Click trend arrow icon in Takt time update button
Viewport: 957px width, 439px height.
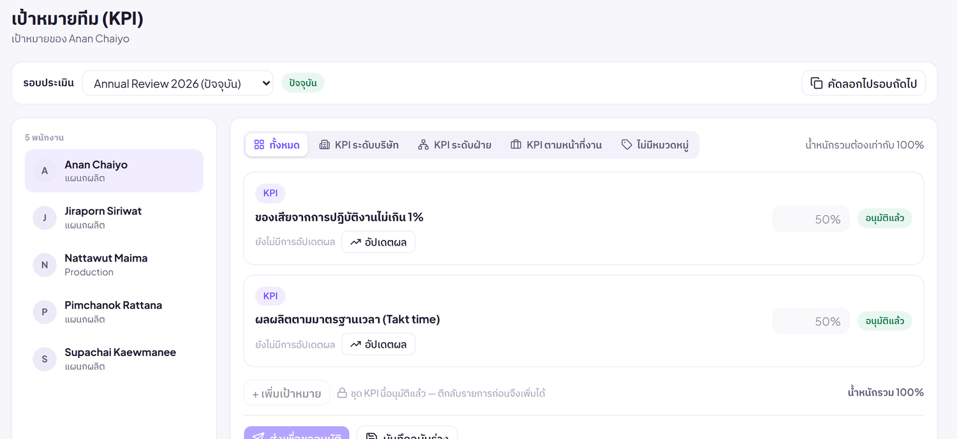355,345
